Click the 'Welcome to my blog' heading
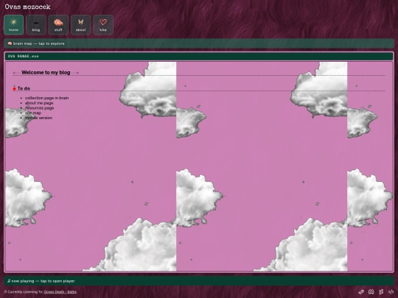This screenshot has width=398, height=298. click(46, 72)
